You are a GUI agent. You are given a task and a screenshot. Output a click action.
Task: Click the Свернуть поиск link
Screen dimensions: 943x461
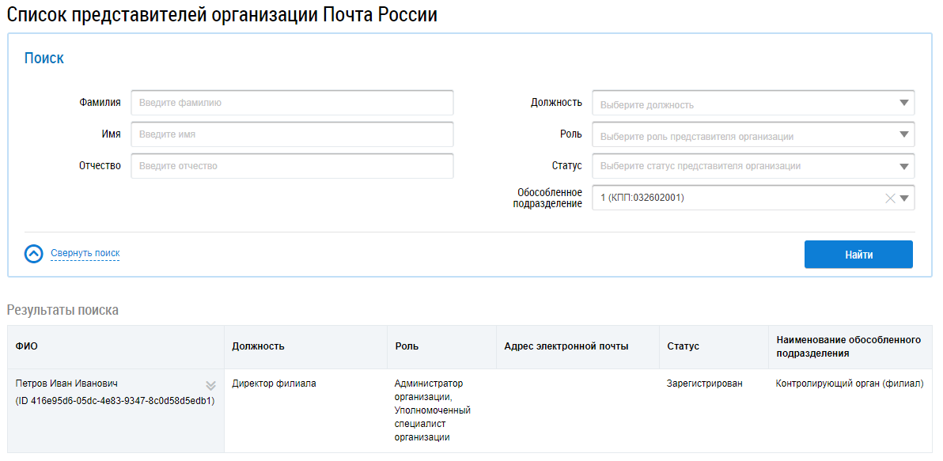point(85,254)
